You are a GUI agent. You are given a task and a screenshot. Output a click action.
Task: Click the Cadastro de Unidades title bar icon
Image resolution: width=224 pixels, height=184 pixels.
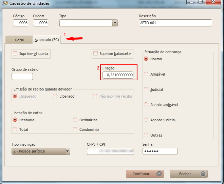tap(5, 3)
